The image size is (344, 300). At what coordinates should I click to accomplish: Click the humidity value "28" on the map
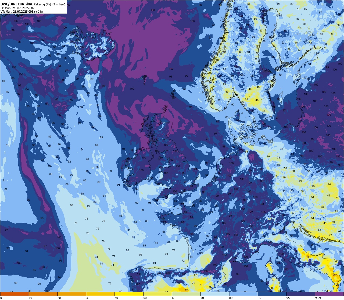(187, 290)
